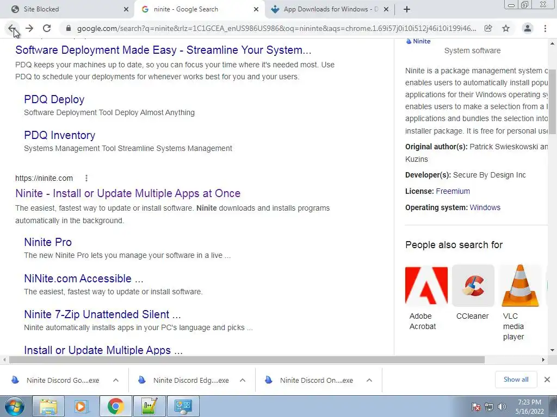Image resolution: width=557 pixels, height=417 pixels.
Task: Reload the page with refresh icon
Action: point(47,28)
